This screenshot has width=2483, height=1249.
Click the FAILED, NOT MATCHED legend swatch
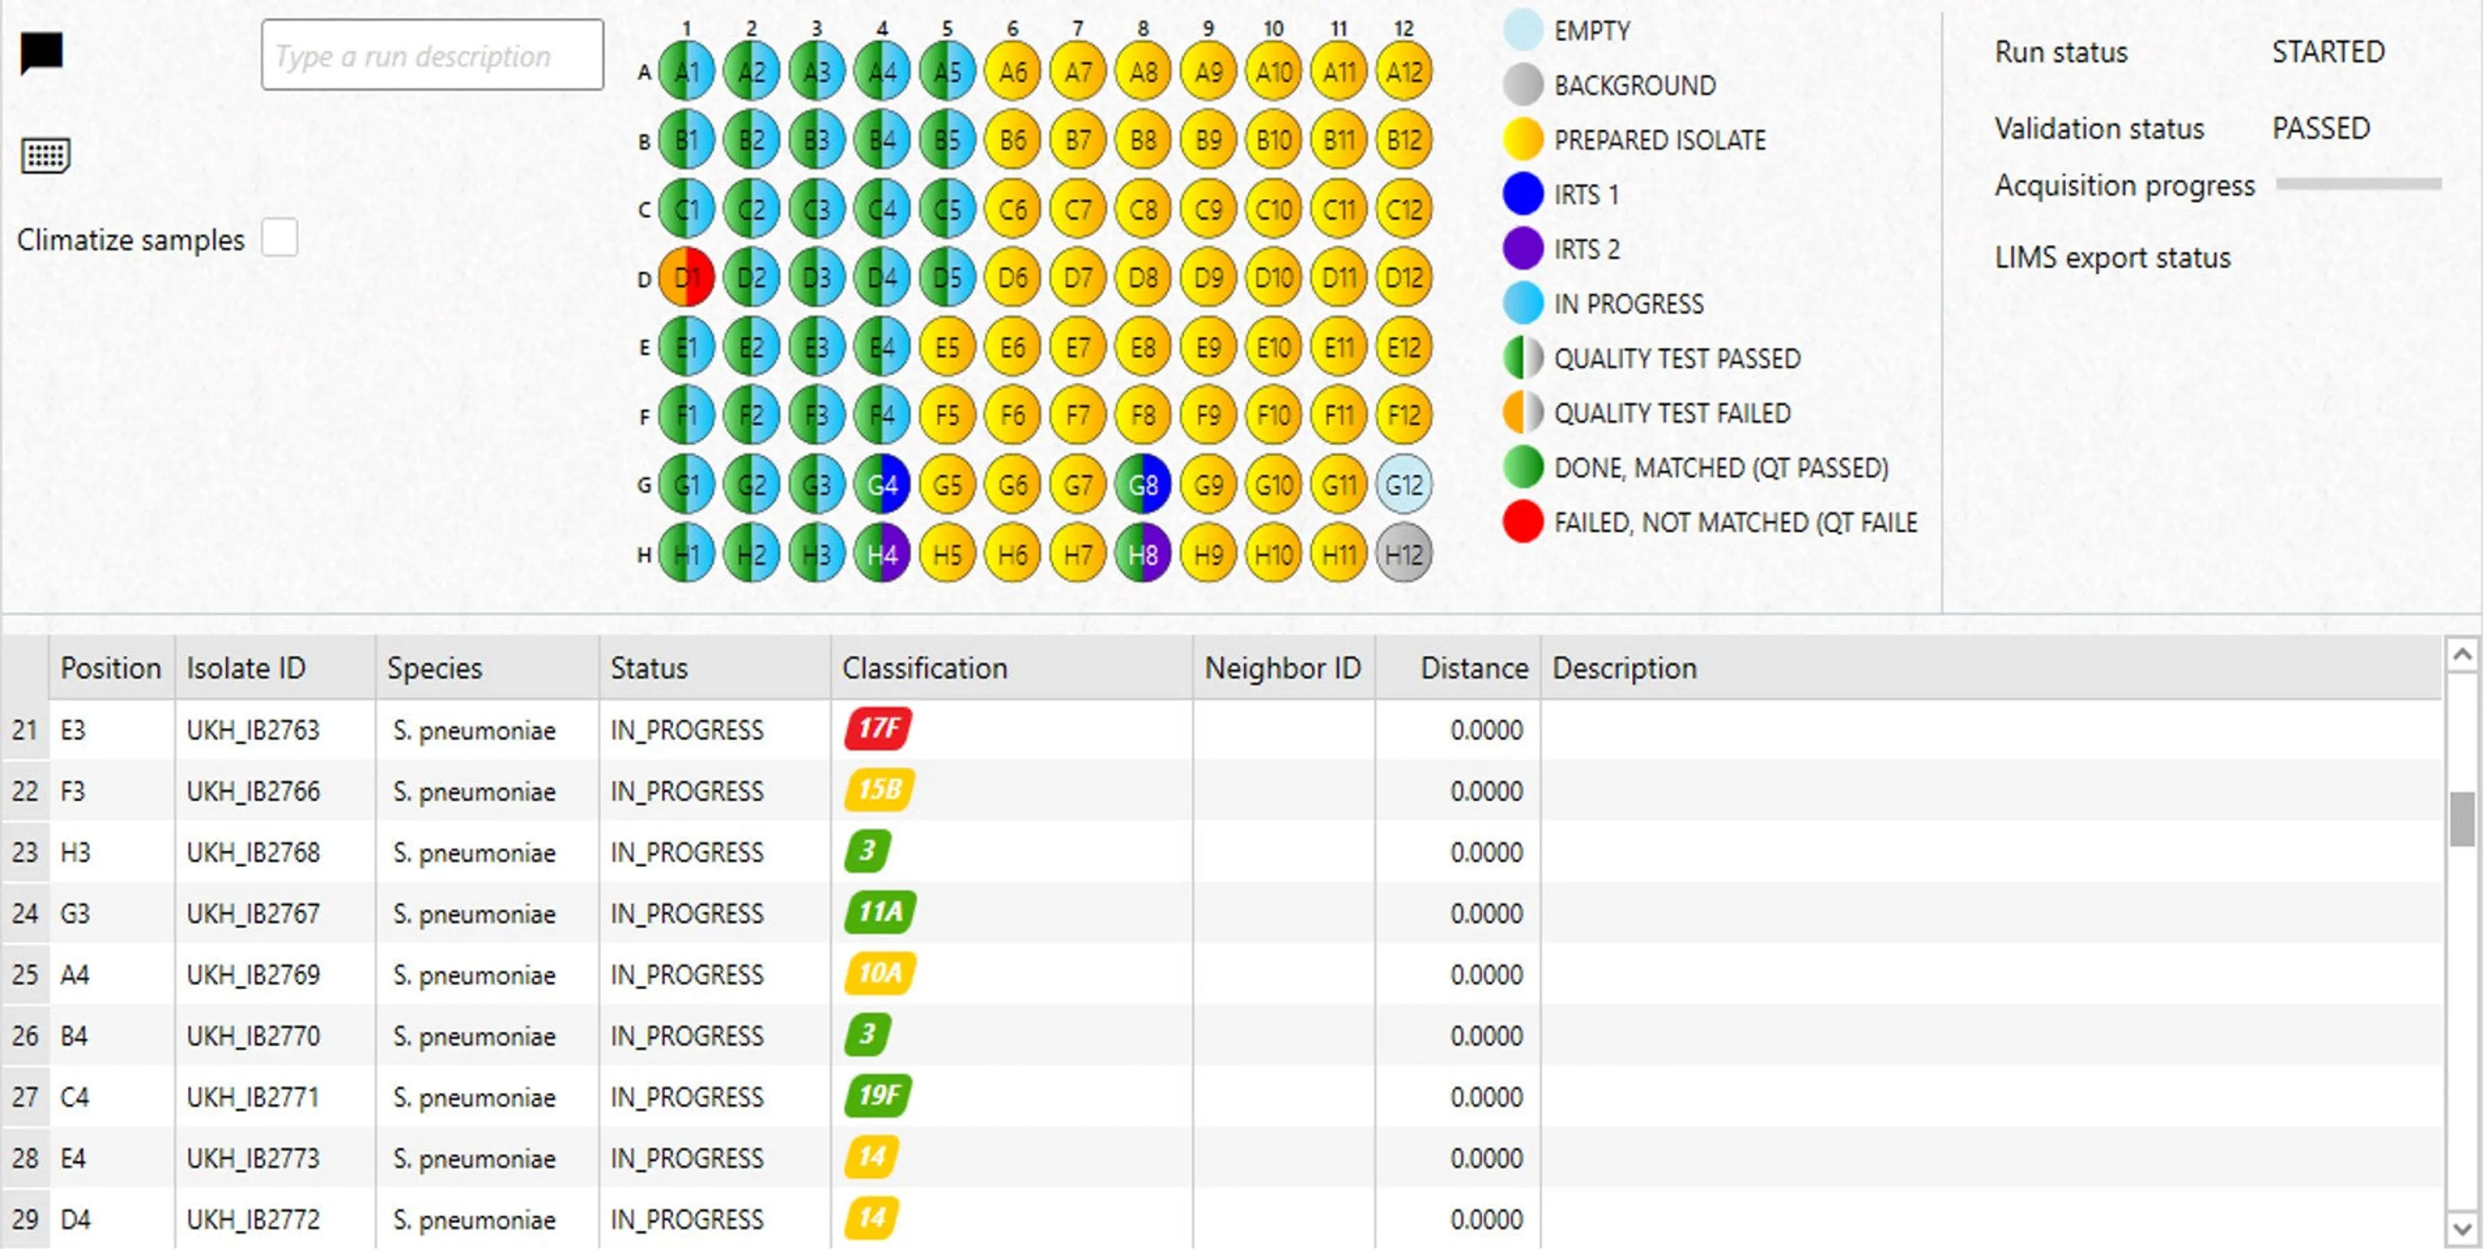point(1523,521)
